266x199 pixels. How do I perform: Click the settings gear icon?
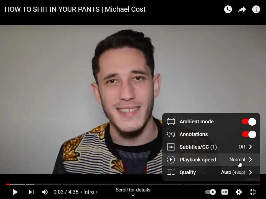tap(239, 192)
